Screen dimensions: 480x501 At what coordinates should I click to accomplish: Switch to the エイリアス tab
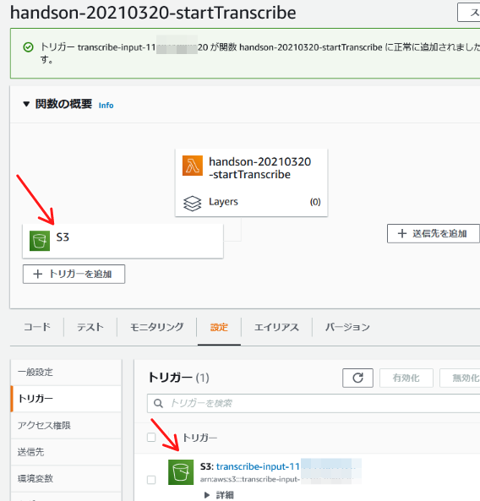pyautogui.click(x=276, y=327)
